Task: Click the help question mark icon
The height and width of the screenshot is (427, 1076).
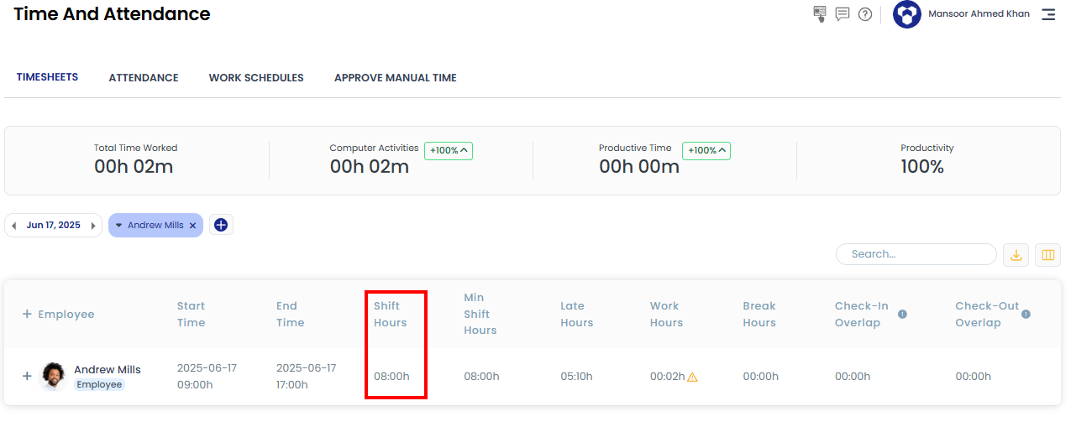Action: pyautogui.click(x=865, y=14)
